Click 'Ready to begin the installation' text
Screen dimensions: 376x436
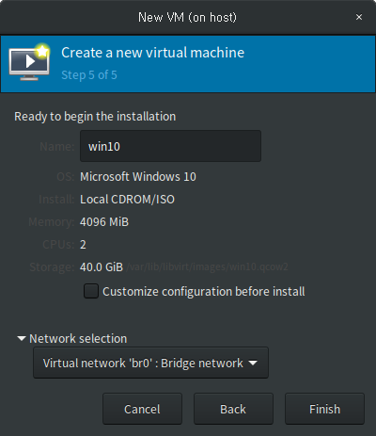95,117
